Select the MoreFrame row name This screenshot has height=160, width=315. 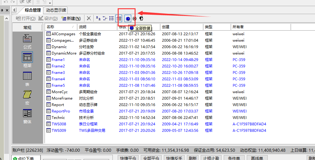[62, 98]
